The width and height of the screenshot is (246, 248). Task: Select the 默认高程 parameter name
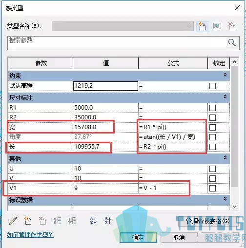pos(41,86)
